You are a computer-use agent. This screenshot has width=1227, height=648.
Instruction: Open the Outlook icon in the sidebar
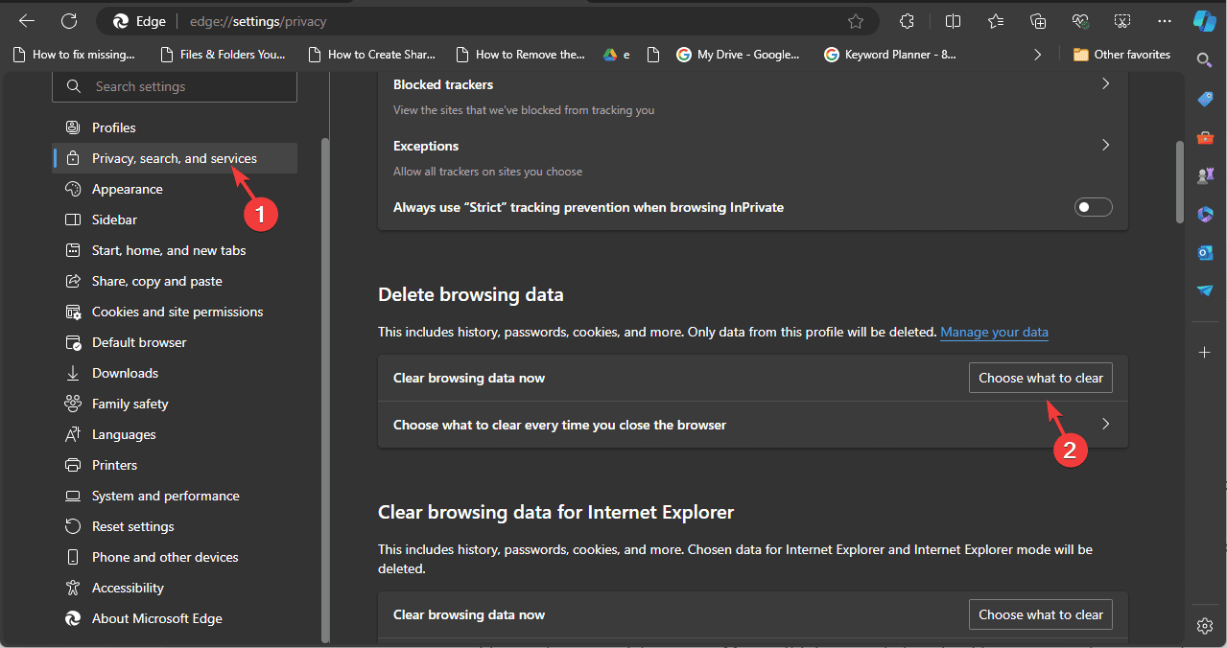pyautogui.click(x=1205, y=252)
